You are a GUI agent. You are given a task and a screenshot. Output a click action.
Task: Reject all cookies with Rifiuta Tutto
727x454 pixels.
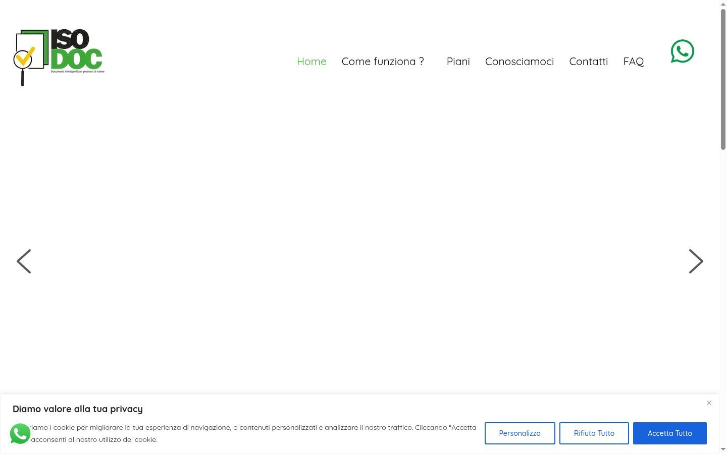click(594, 433)
